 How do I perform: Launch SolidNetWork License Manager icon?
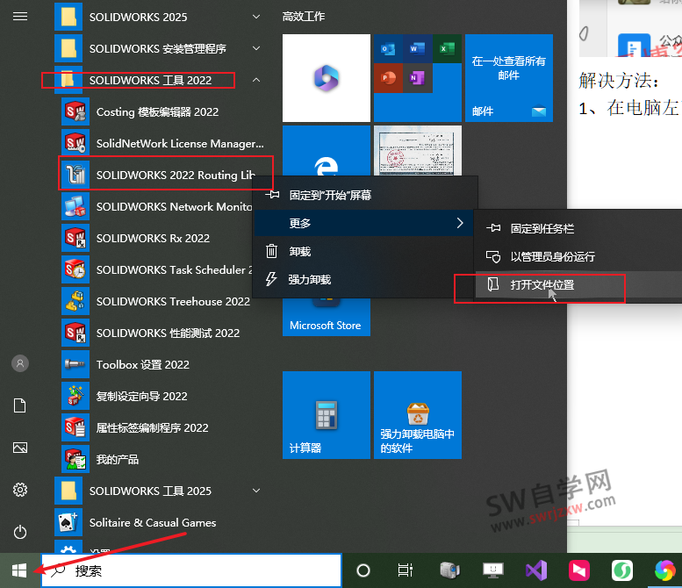(x=75, y=143)
